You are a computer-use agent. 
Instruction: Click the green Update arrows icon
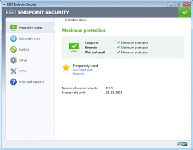pyautogui.click(x=13, y=49)
